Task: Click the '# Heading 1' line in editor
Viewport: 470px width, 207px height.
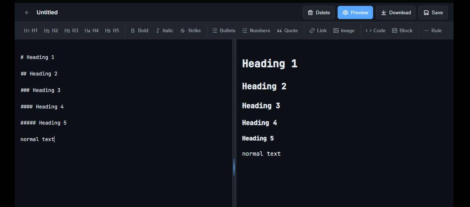Action: point(37,57)
